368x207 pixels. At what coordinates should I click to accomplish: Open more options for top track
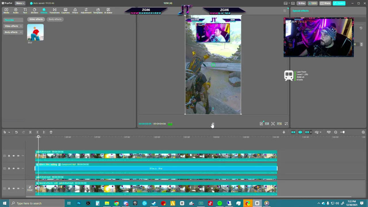pyautogui.click(x=23, y=156)
